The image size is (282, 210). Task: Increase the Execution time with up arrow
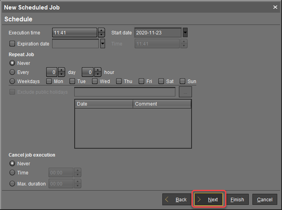102,30
